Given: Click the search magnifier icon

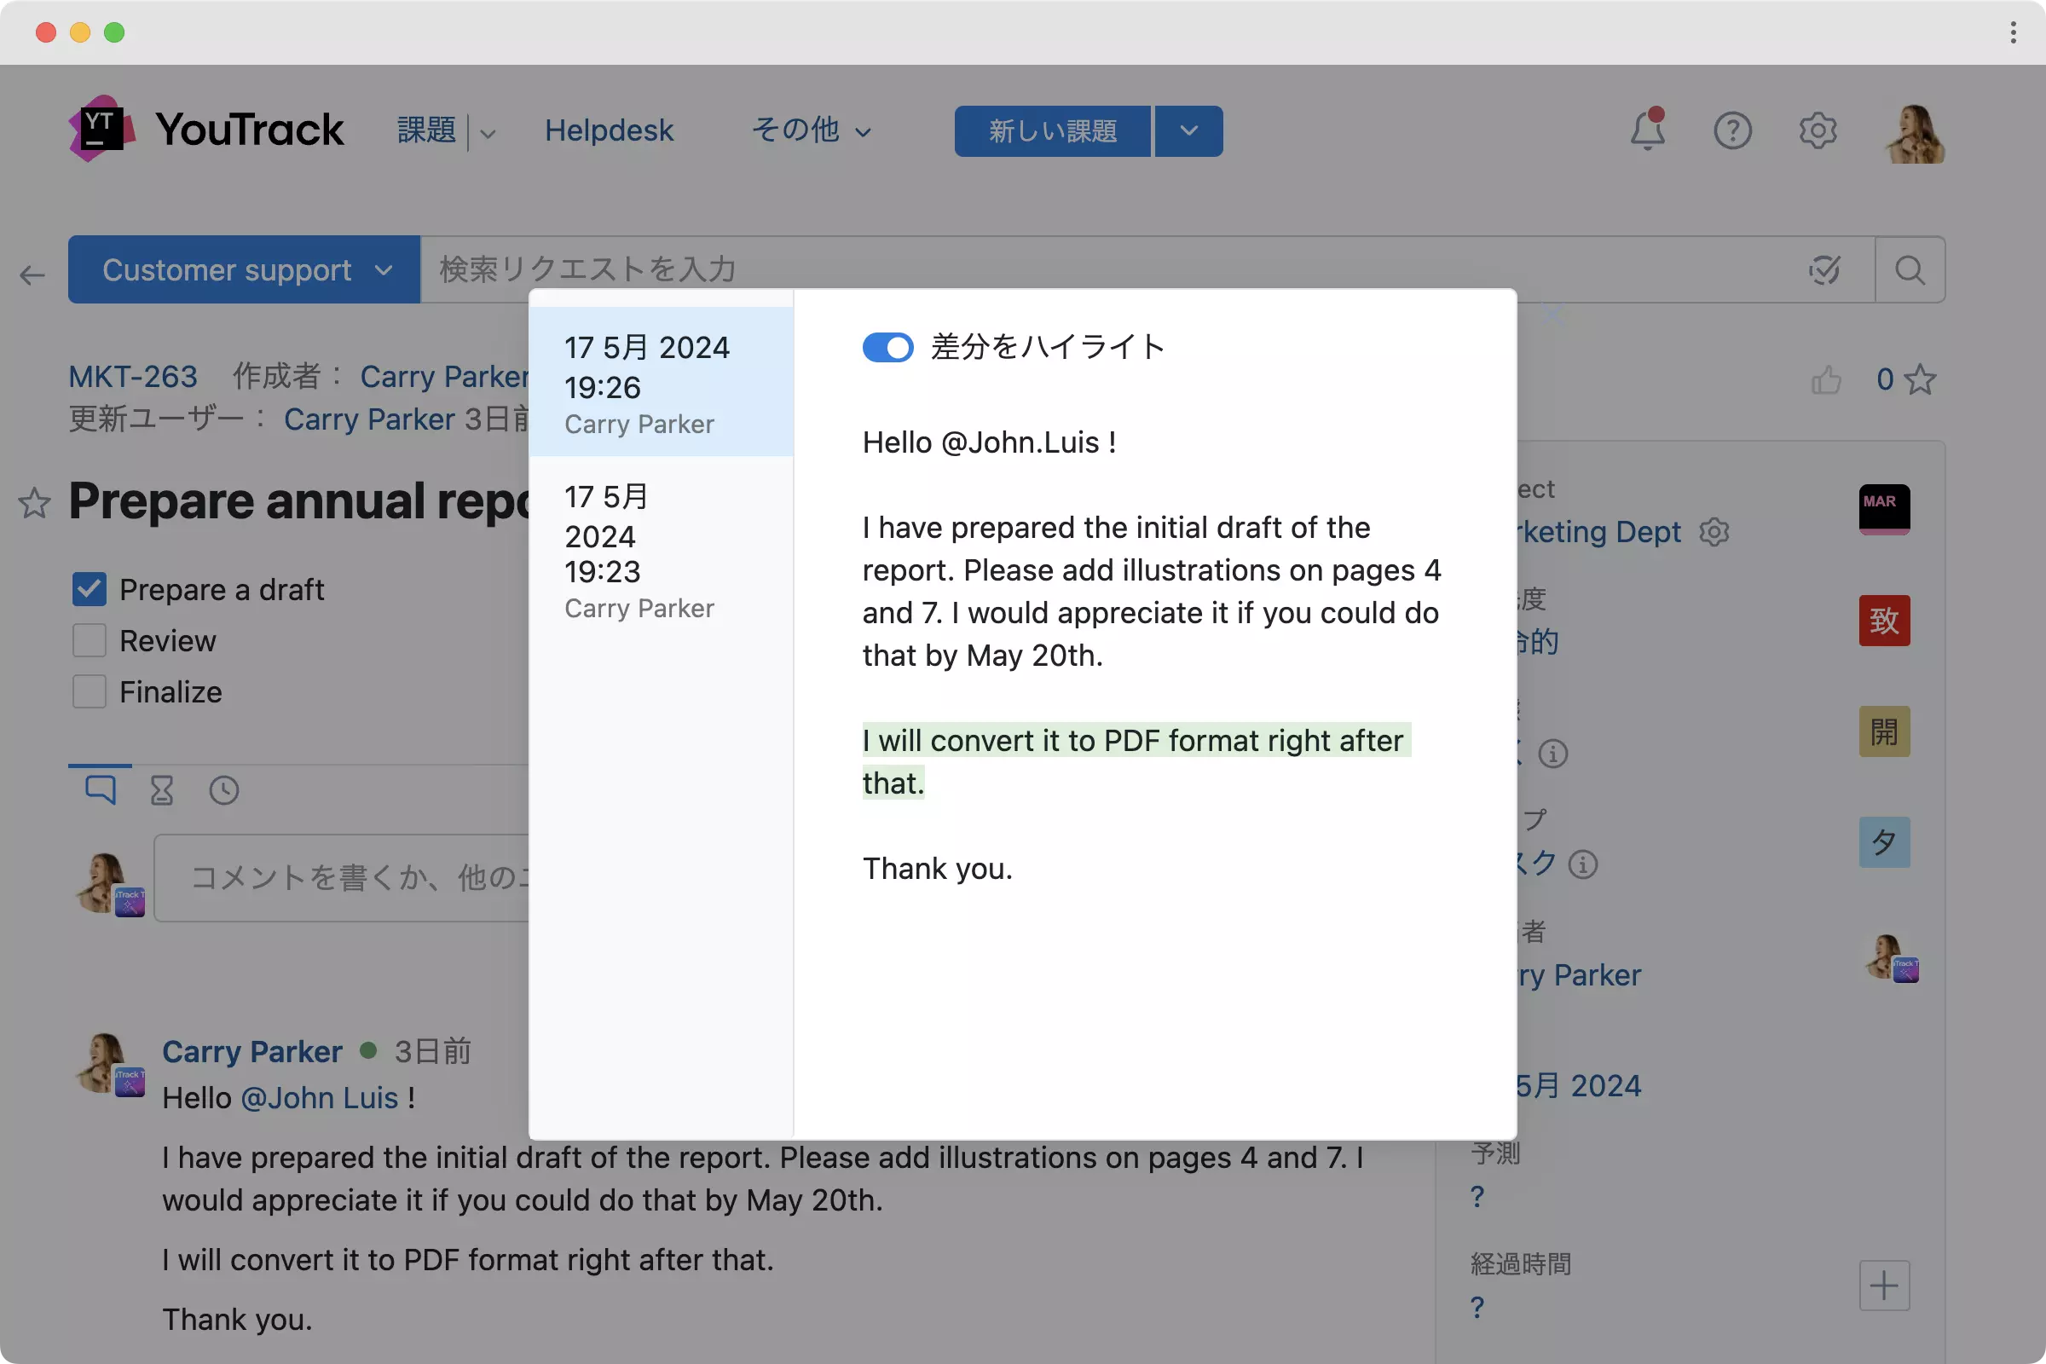Looking at the screenshot, I should (x=1910, y=269).
